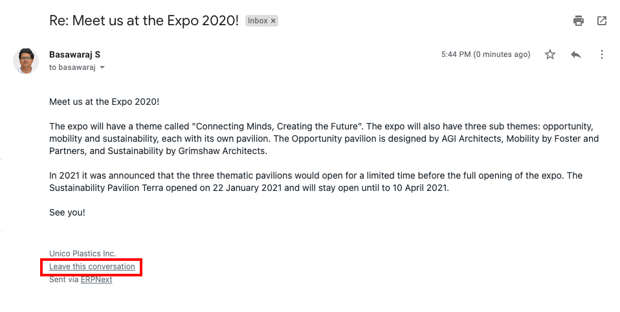The width and height of the screenshot is (620, 312).
Task: Star this email message
Action: tap(550, 54)
